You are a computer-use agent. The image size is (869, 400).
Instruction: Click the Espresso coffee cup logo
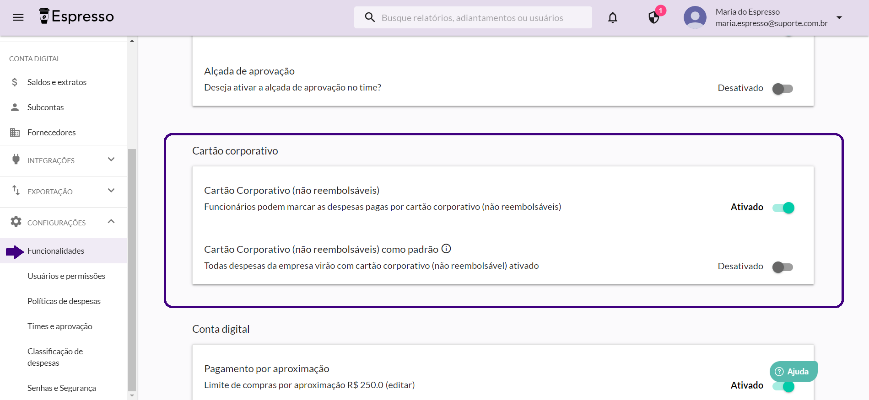[44, 16]
